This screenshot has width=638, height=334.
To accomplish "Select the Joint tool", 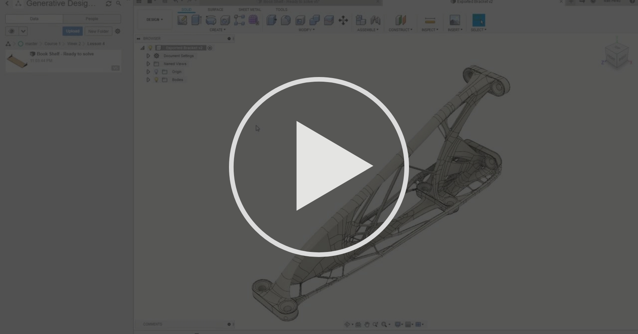I will (375, 20).
